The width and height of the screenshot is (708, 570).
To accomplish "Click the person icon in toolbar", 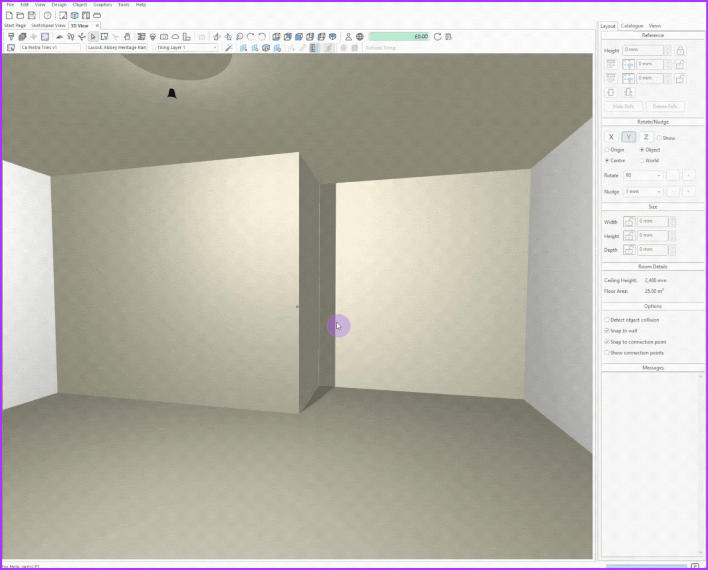I will click(x=348, y=36).
